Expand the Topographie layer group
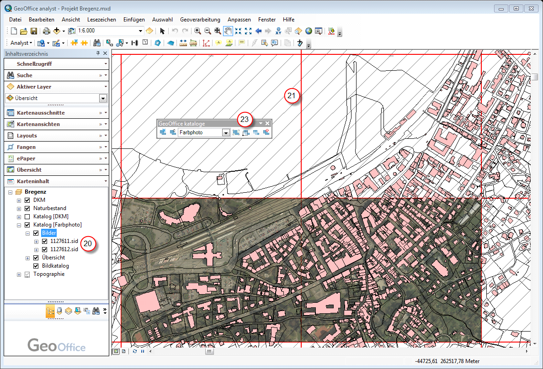This screenshot has width=543, height=369. click(x=19, y=274)
